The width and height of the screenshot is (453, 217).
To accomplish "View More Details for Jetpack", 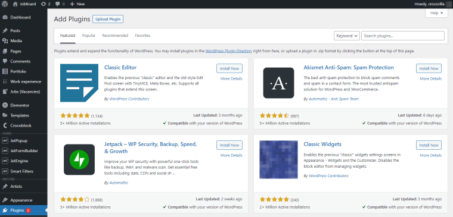I will (x=231, y=155).
